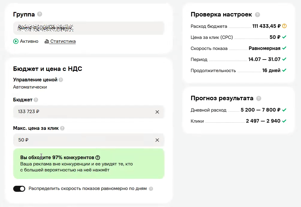Open help icon next to Макс. цена за клик
301x207 pixels.
(62, 128)
